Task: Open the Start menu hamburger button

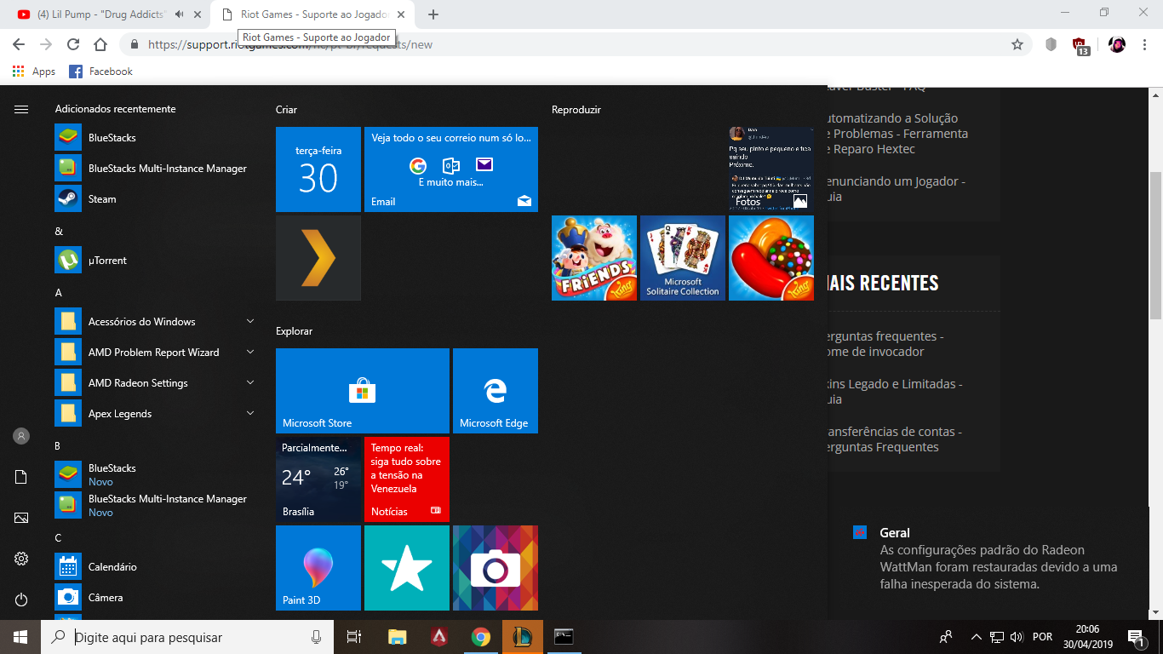Action: coord(21,109)
